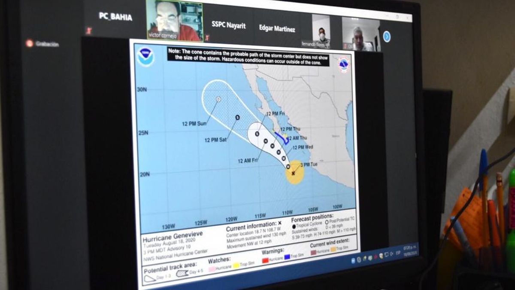Click PC_BAHIA's muted microphone icon
The image size is (515, 290).
89,31
